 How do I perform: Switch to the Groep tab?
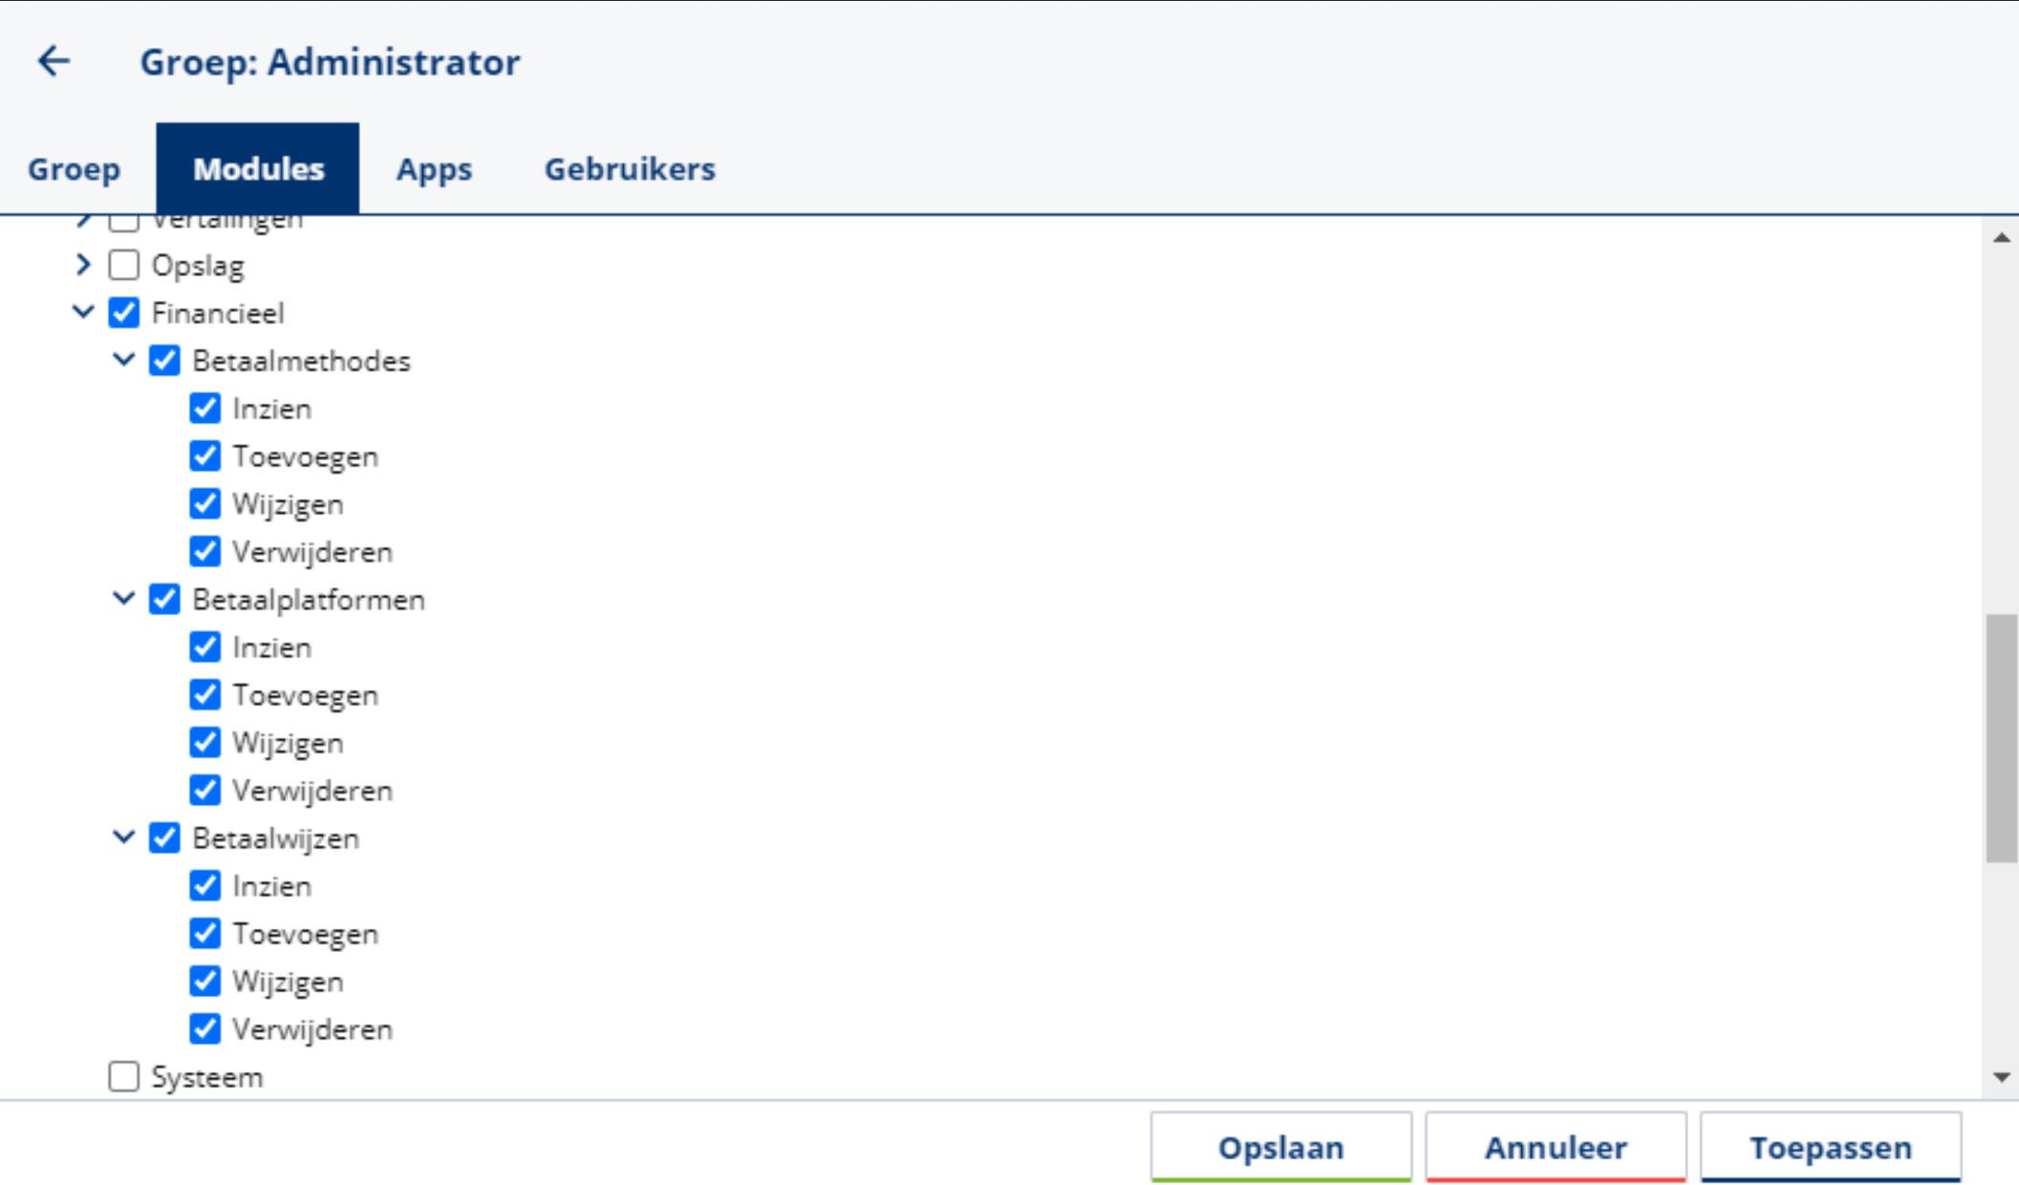pos(74,169)
